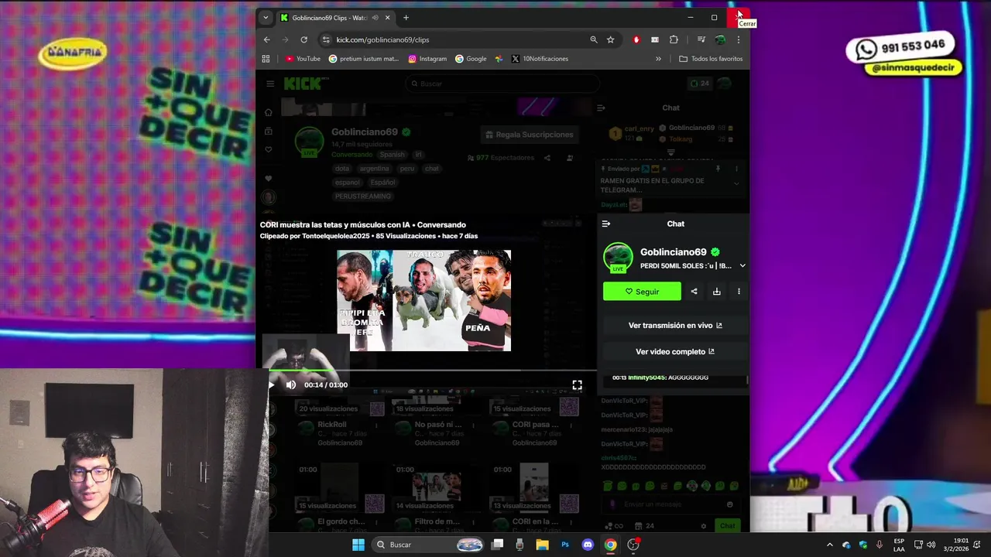Open the 'pretium iustum mat...' bookmark
The width and height of the screenshot is (991, 557).
[x=364, y=59]
